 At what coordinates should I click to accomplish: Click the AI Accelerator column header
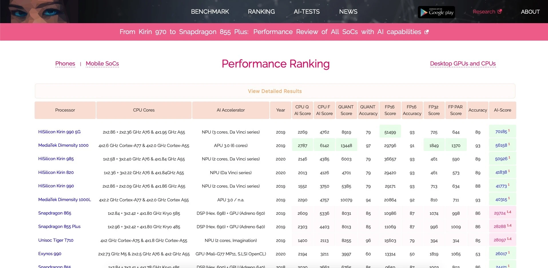(x=231, y=110)
